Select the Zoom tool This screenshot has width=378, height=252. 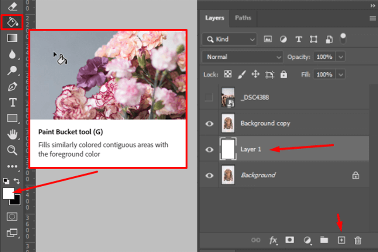(x=12, y=150)
